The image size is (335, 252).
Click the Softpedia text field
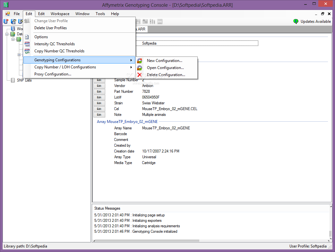tap(197, 43)
